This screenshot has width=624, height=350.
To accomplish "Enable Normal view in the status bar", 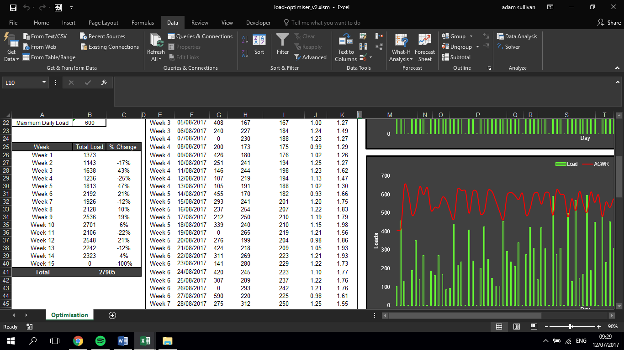I will pyautogui.click(x=499, y=326).
